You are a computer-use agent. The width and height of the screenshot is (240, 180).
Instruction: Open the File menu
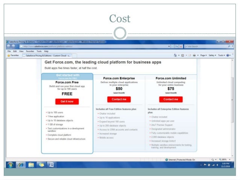click(9, 51)
